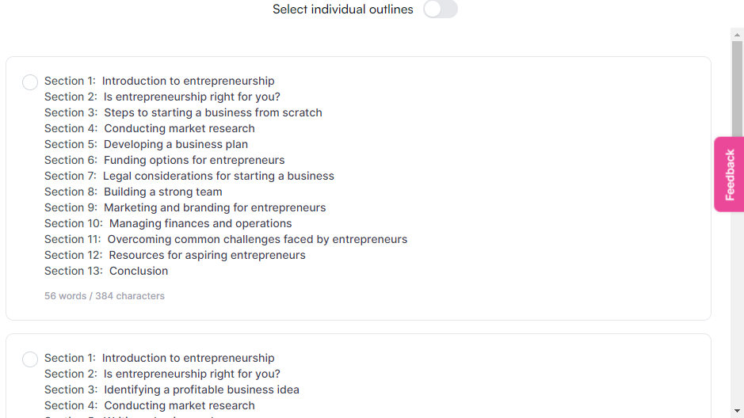This screenshot has width=744, height=418.
Task: Click 'Marketing and branding for entrepreneurs' line
Action: pos(214,207)
